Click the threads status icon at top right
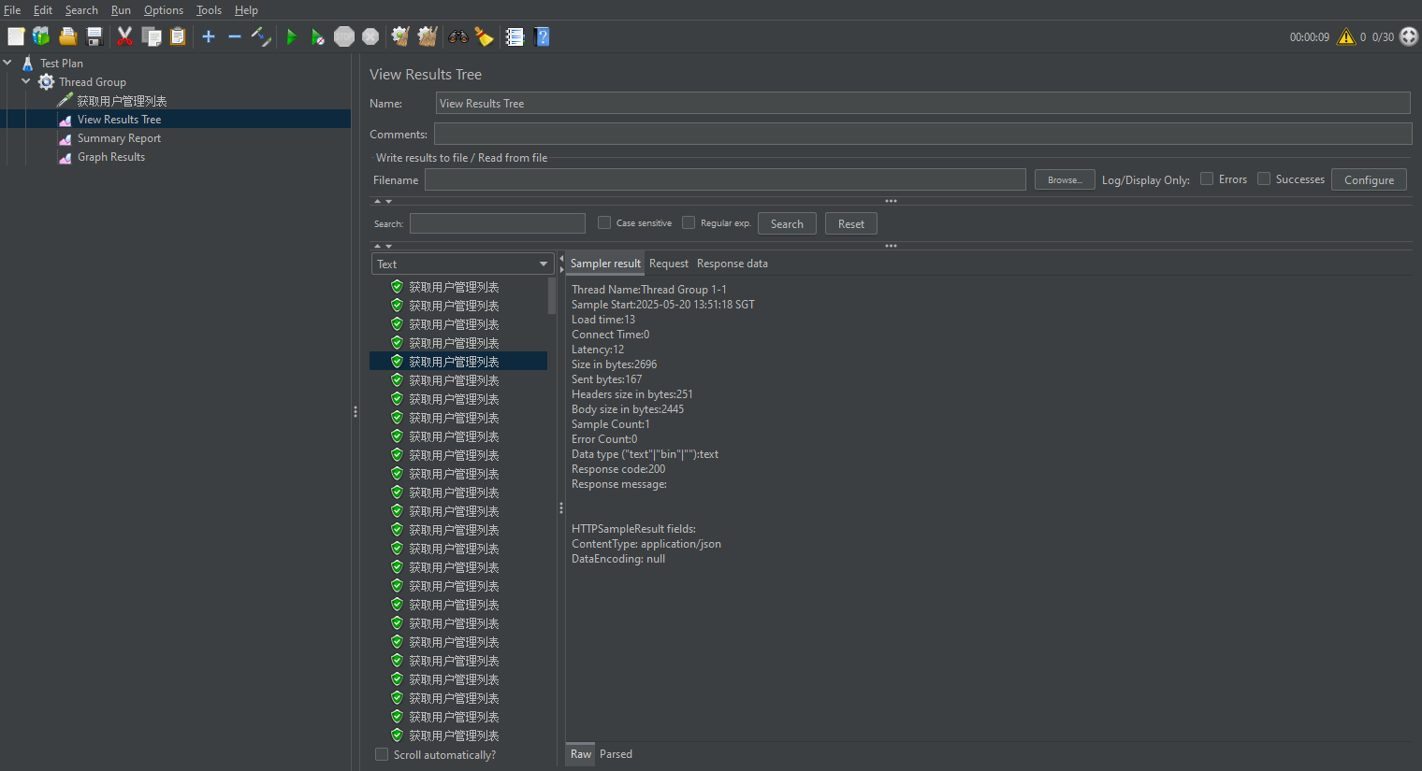 tap(1409, 36)
